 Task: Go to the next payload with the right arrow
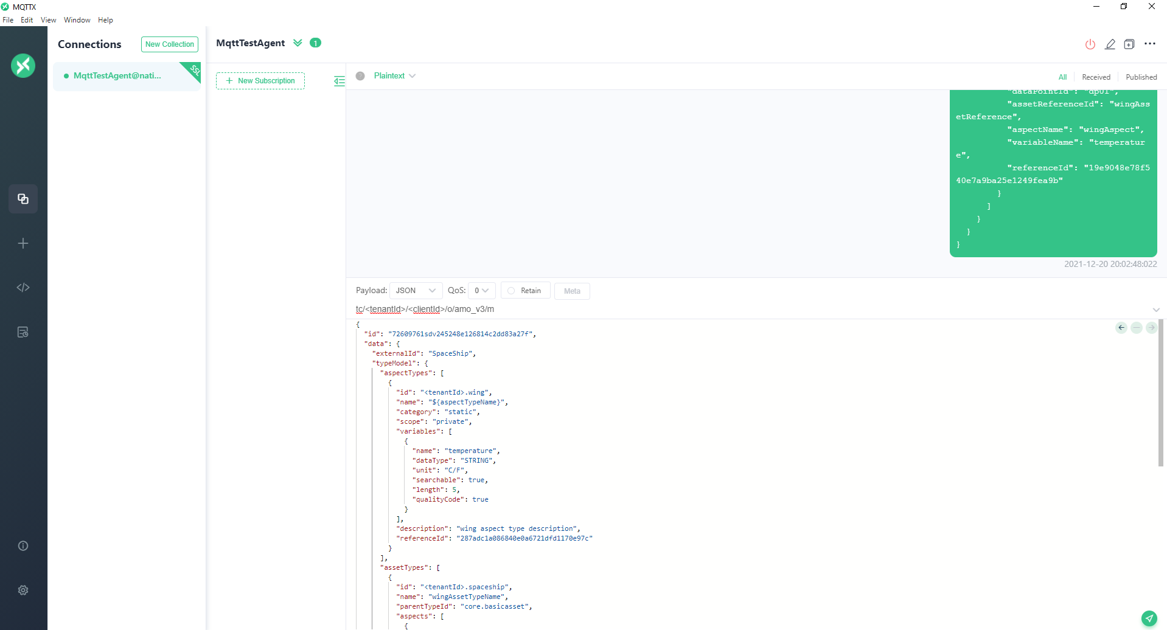[x=1151, y=328]
